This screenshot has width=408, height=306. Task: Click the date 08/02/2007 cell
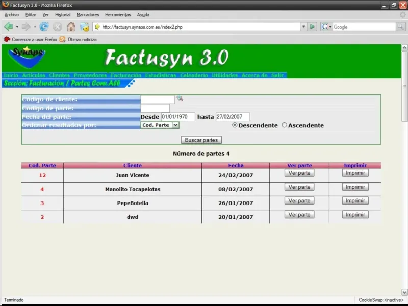point(236,189)
